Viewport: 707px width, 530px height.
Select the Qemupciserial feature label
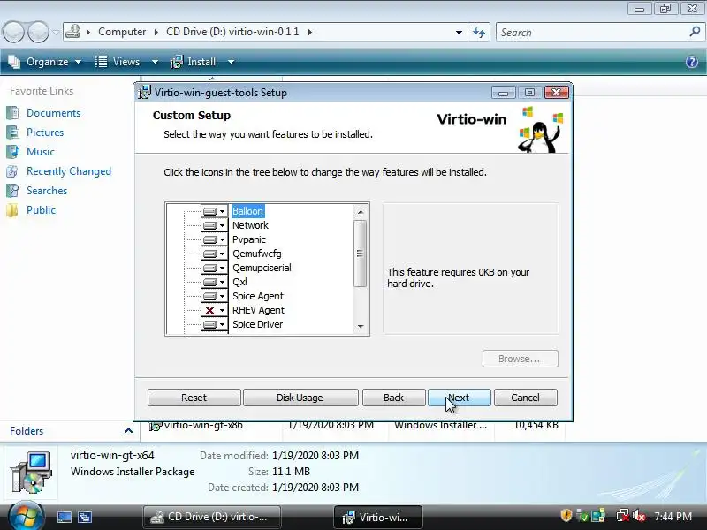click(x=262, y=268)
